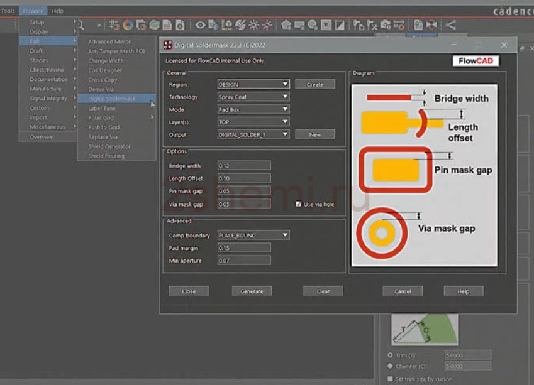Click the image page toolbar icon
The image size is (534, 385).
coord(418,25)
